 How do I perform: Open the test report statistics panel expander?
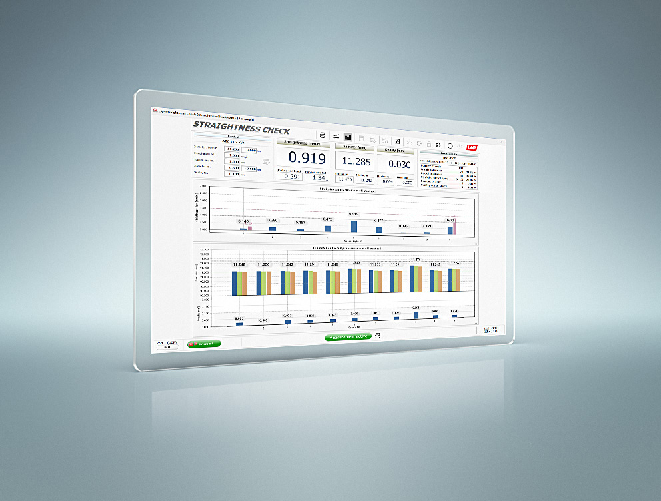tap(448, 153)
